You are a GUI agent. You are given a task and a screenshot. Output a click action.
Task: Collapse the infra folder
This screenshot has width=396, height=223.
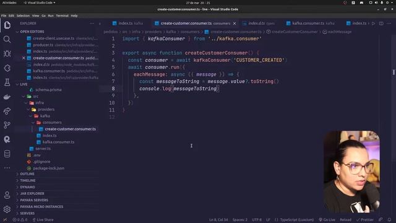tap(40, 103)
